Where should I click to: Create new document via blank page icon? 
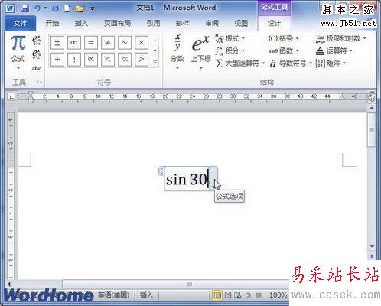pos(67,8)
